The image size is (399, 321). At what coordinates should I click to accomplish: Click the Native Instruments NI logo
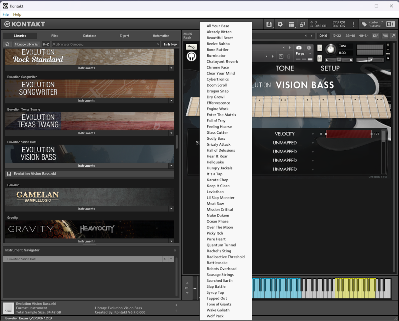390,24
